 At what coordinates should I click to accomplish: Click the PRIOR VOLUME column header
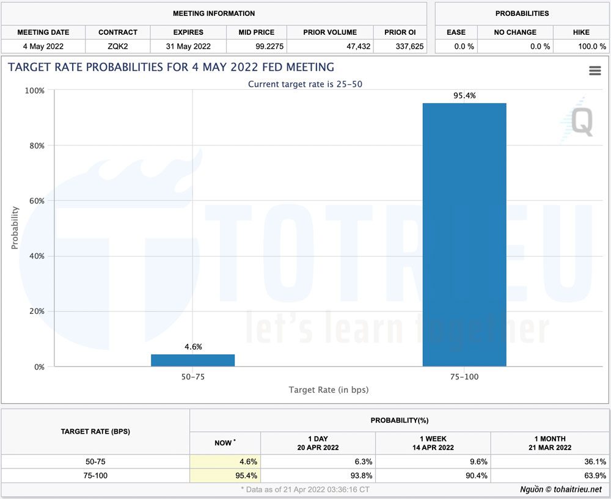coord(329,32)
